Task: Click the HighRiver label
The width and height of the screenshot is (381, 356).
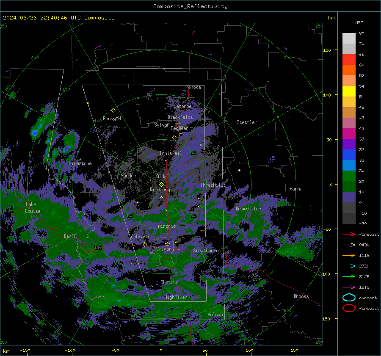Action: (x=175, y=297)
